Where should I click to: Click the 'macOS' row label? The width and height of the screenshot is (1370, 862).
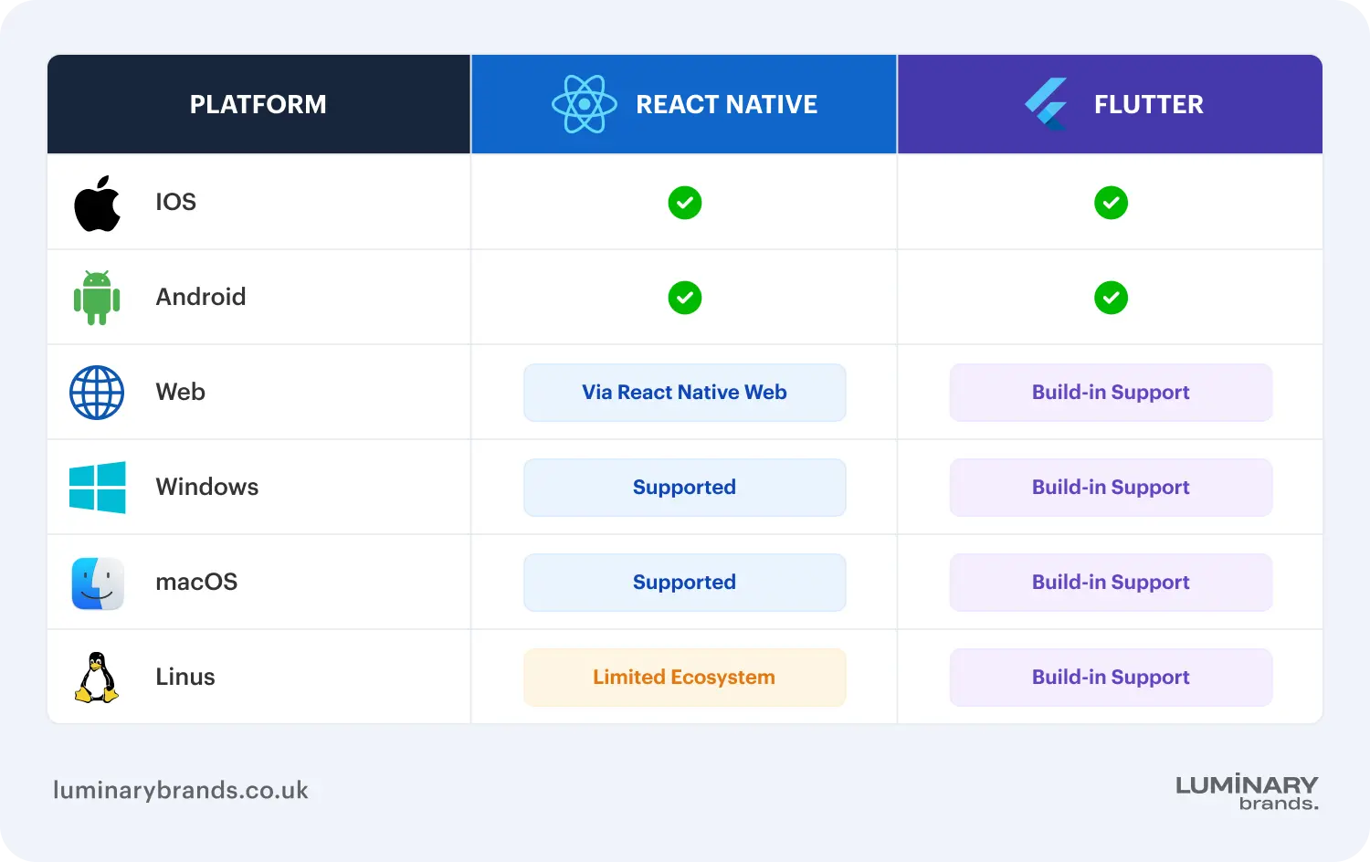click(x=197, y=582)
